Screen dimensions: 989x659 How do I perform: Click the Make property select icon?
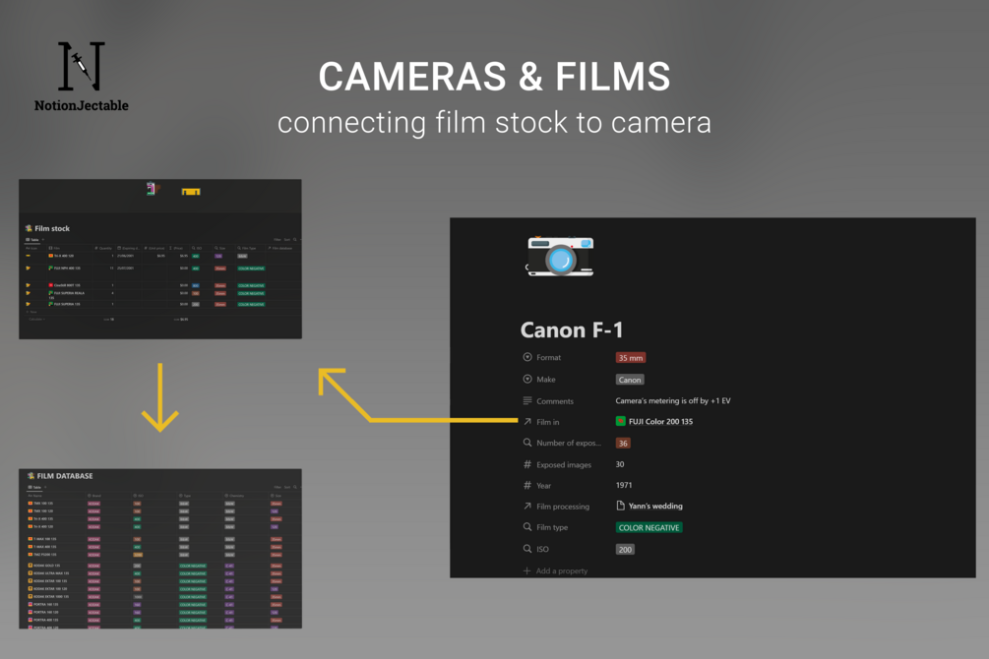527,379
